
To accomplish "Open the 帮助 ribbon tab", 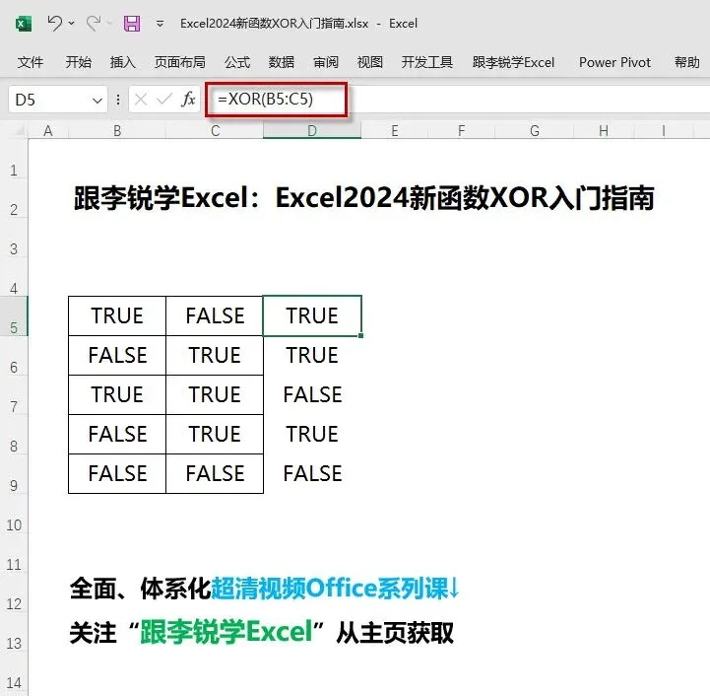I will click(687, 62).
